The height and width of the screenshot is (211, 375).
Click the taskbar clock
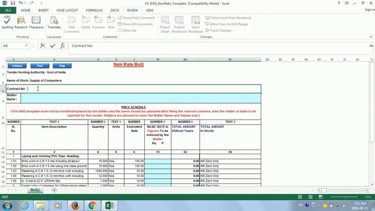pos(360,206)
